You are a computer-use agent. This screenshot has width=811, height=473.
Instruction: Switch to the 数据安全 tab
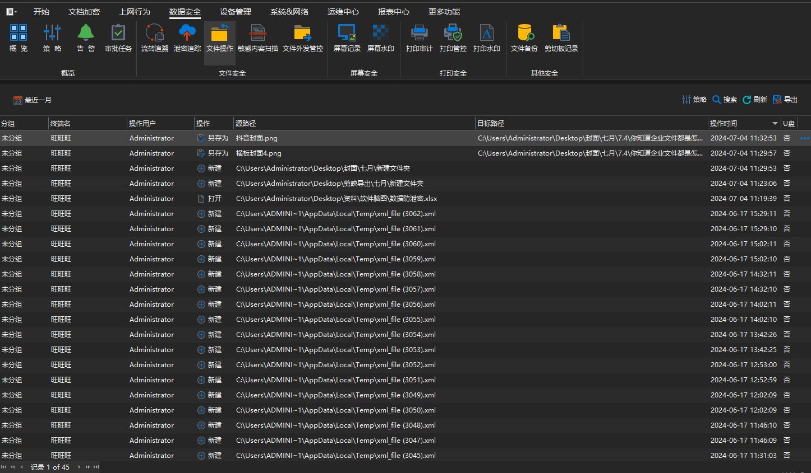click(x=185, y=11)
